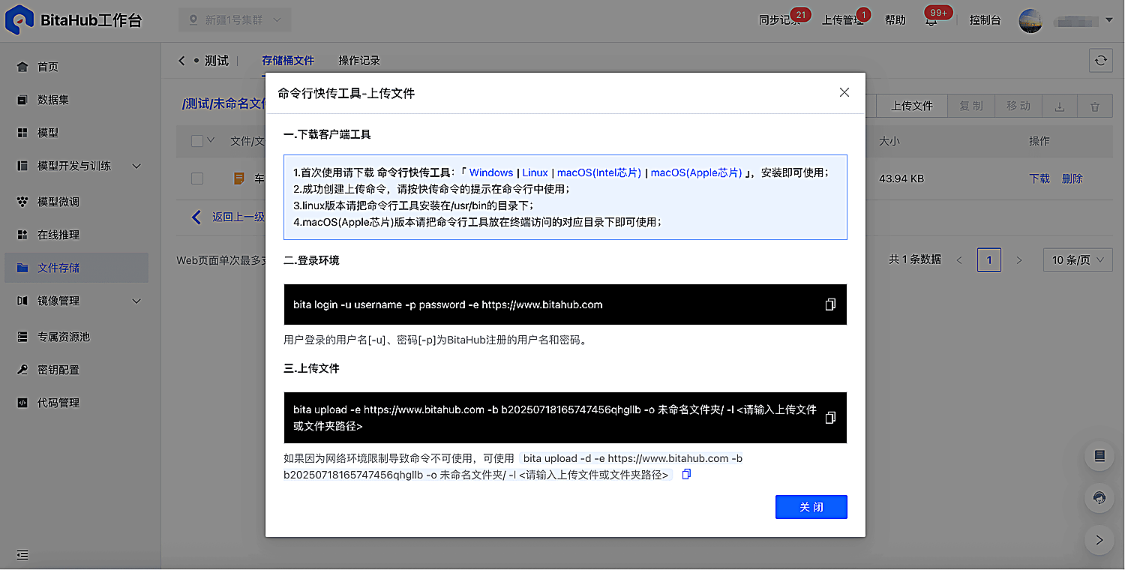Download the macOS(Intel芯片) client
The height and width of the screenshot is (570, 1125).
pyautogui.click(x=599, y=172)
